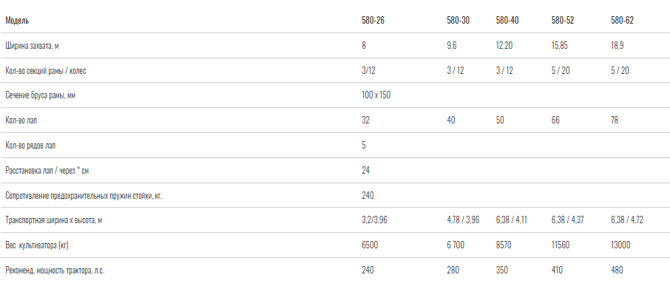670x286 pixels.
Task: Select the 580-30 model header
Action: pos(458,21)
